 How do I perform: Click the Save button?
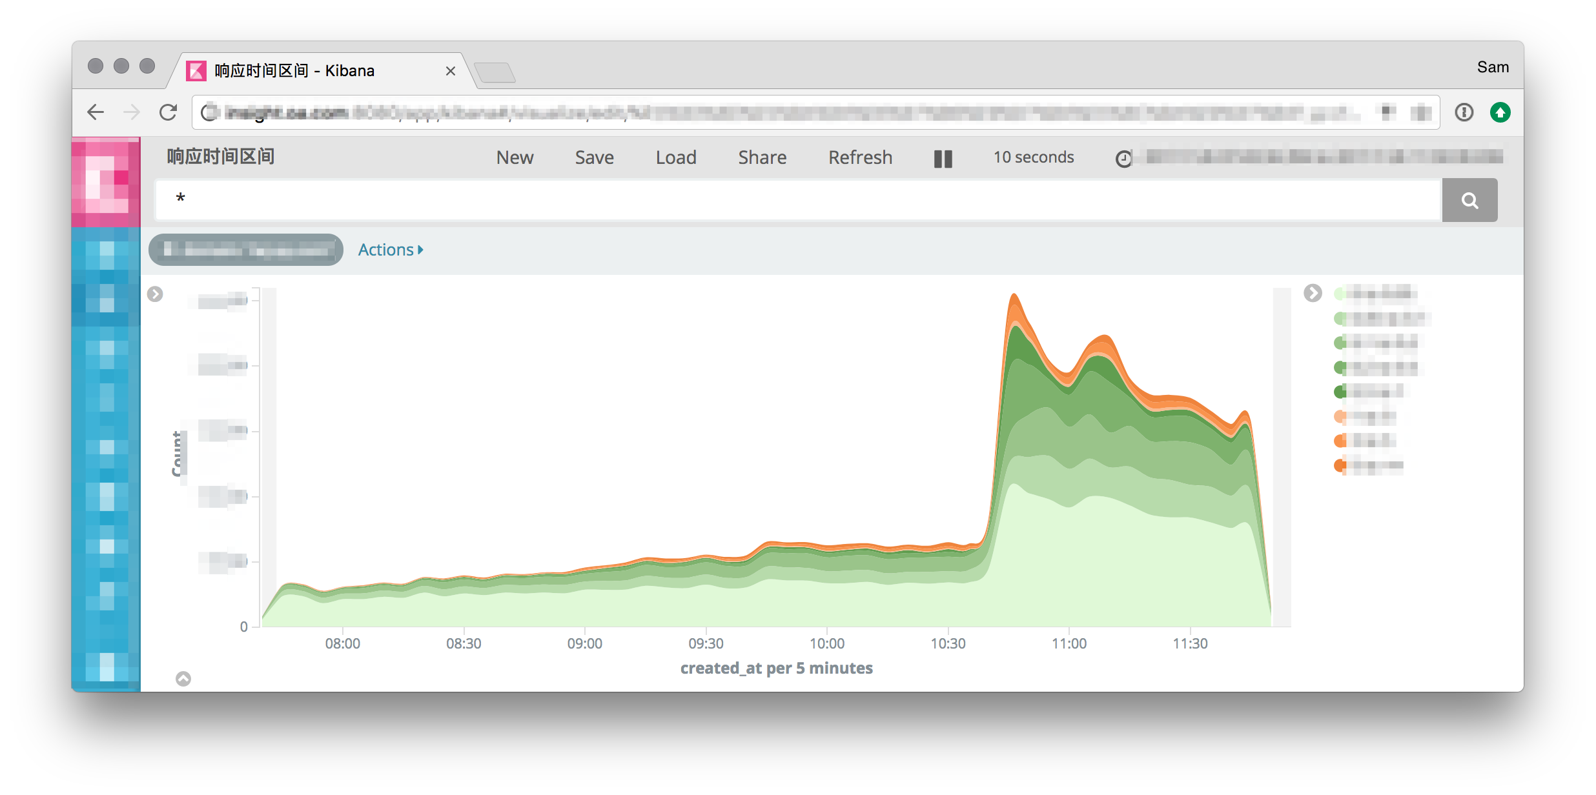pyautogui.click(x=594, y=157)
